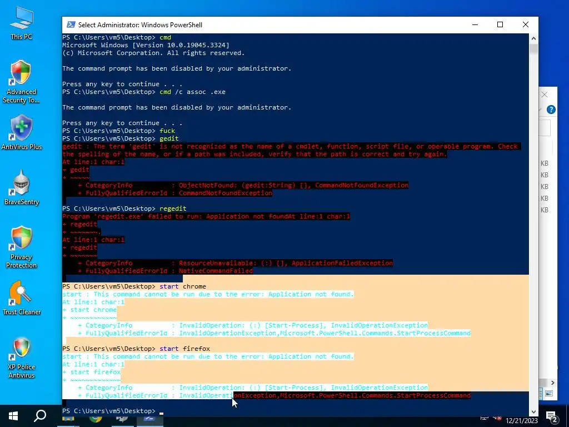
Task: Close the background Explorer window
Action: [x=545, y=95]
